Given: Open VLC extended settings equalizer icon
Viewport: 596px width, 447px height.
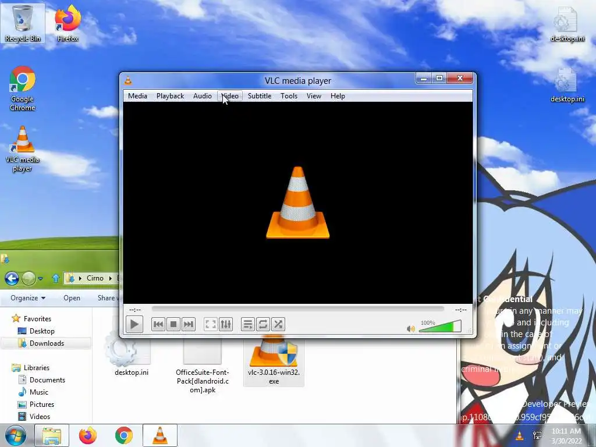Looking at the screenshot, I should pos(226,324).
